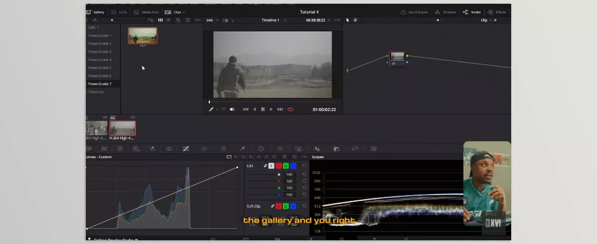597x244 pixels.
Task: Open the source timecode 06:38:28:22 dropdown
Action: [x=318, y=20]
